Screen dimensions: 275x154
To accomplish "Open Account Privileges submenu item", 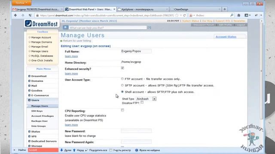I will (43, 116).
